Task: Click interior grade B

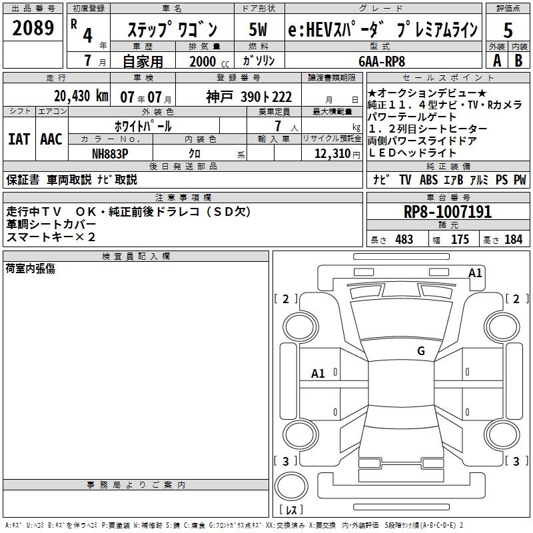Action: pyautogui.click(x=518, y=61)
